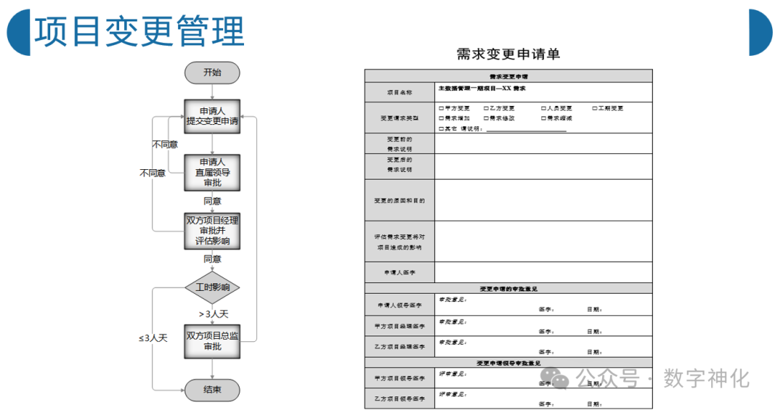This screenshot has width=775, height=410.
Task: Click the 其它 请说明 underline field
Action: coord(525,129)
